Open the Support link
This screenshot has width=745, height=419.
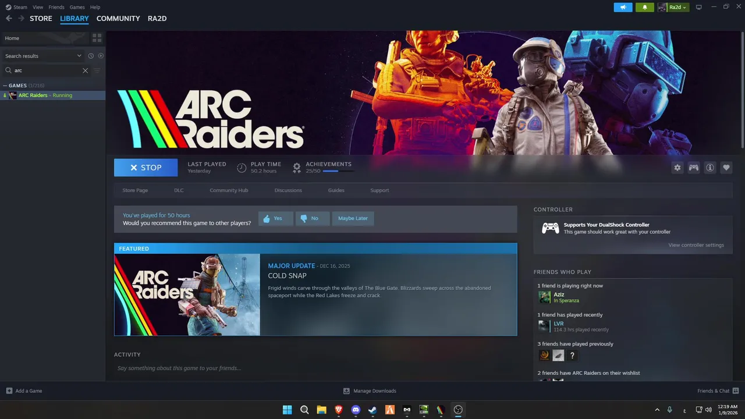click(379, 190)
